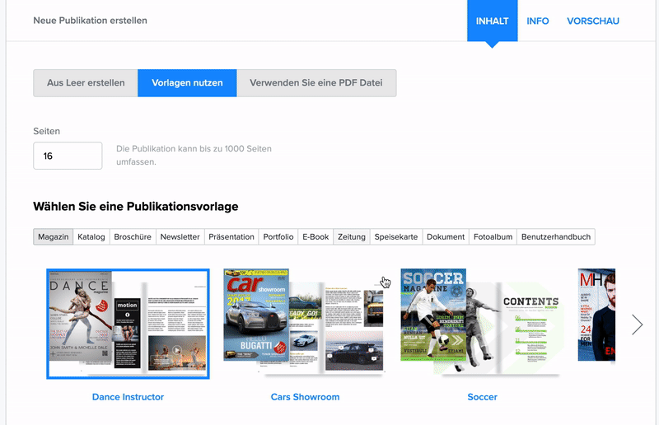Select the INHALT tab
The width and height of the screenshot is (659, 425).
pos(493,21)
